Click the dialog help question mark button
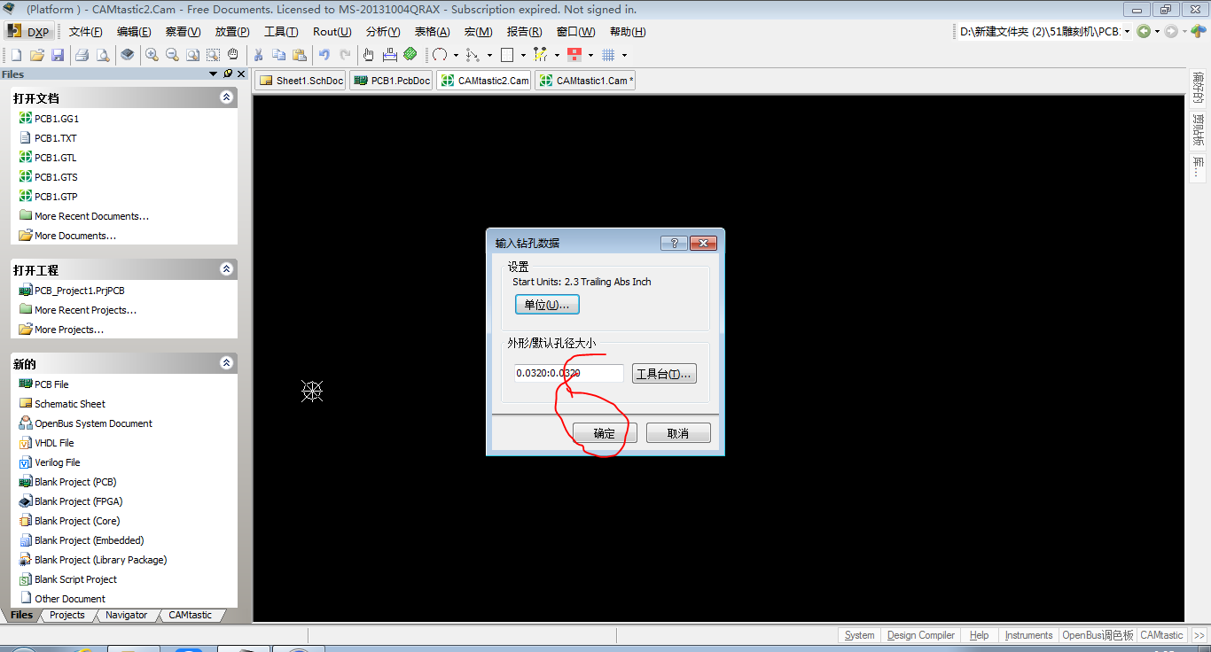The image size is (1211, 652). [674, 243]
